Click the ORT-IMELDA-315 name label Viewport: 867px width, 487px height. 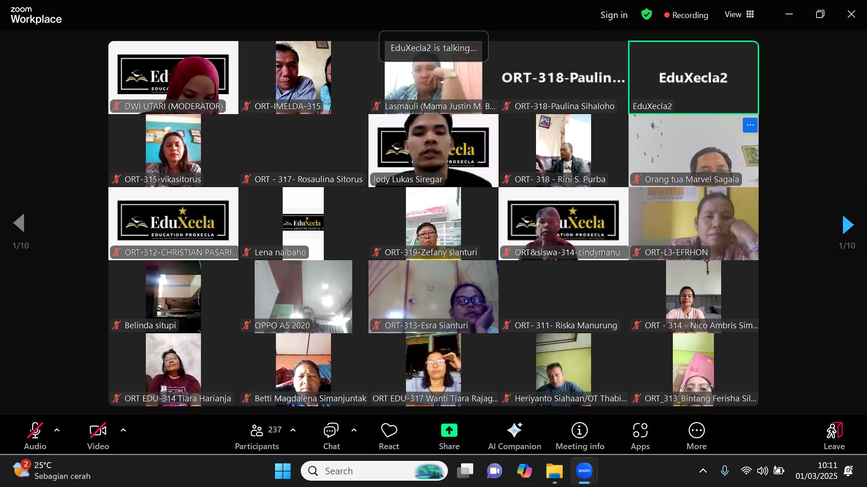point(287,106)
